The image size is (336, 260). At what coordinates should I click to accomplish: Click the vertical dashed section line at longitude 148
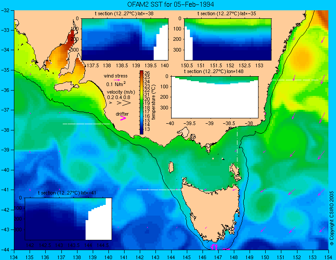coord(237,147)
